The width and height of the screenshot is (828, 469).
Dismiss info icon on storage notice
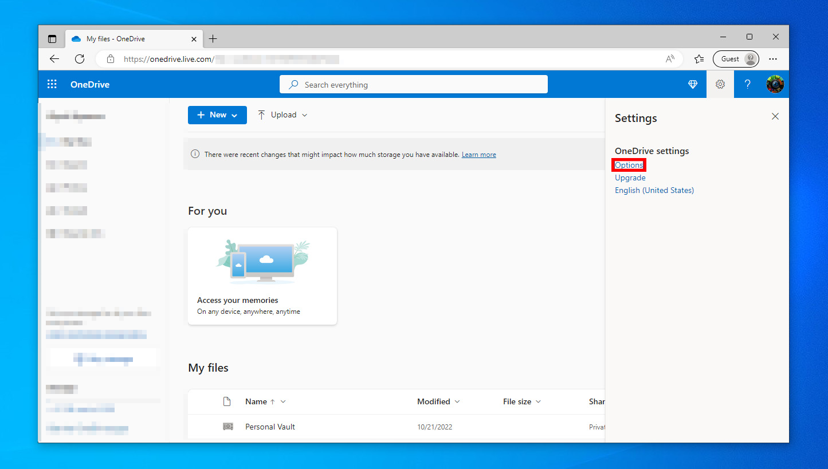point(195,154)
